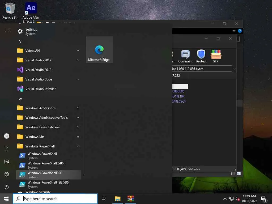
Task: Expand Windows Ease of Access folder
Action: coord(49,127)
